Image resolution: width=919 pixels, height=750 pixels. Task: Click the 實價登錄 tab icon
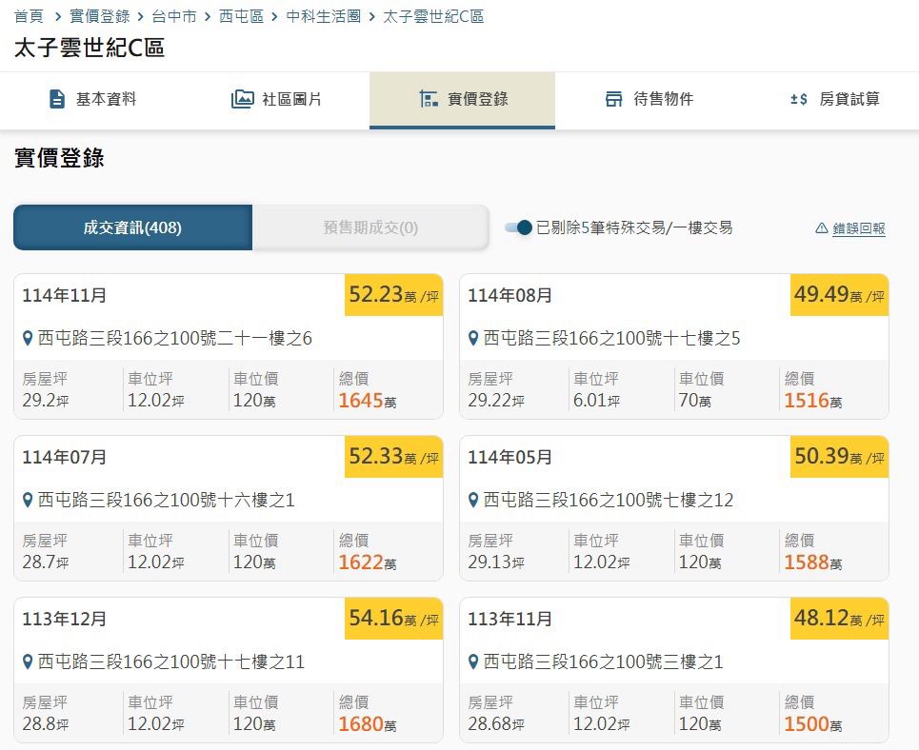(429, 99)
